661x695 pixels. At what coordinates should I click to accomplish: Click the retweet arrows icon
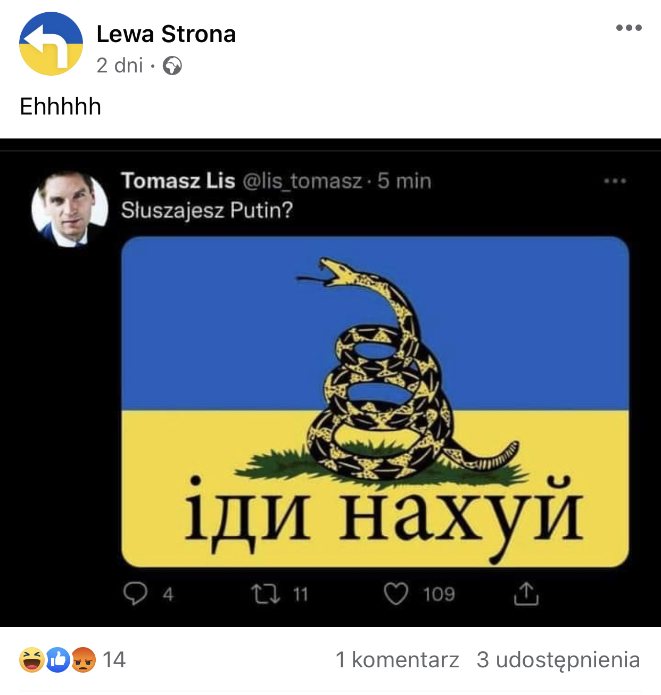pos(266,594)
